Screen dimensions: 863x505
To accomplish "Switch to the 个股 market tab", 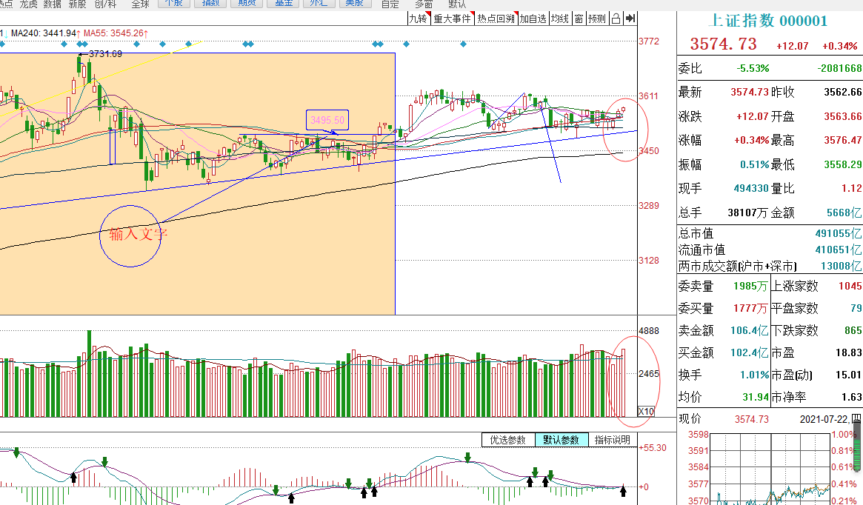I will click(174, 3).
